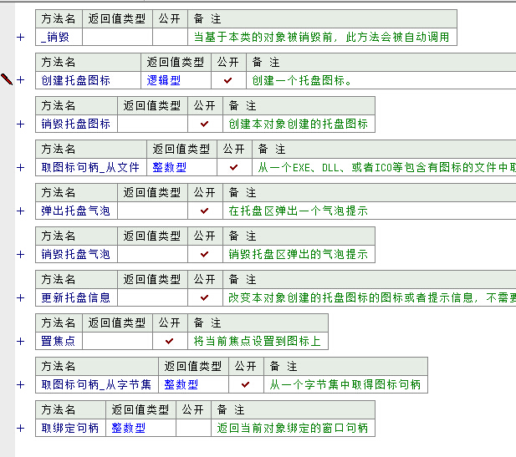Image resolution: width=516 pixels, height=457 pixels.
Task: Click remark 返回当前对象绑定的窗口句柄
Action: pyautogui.click(x=293, y=428)
